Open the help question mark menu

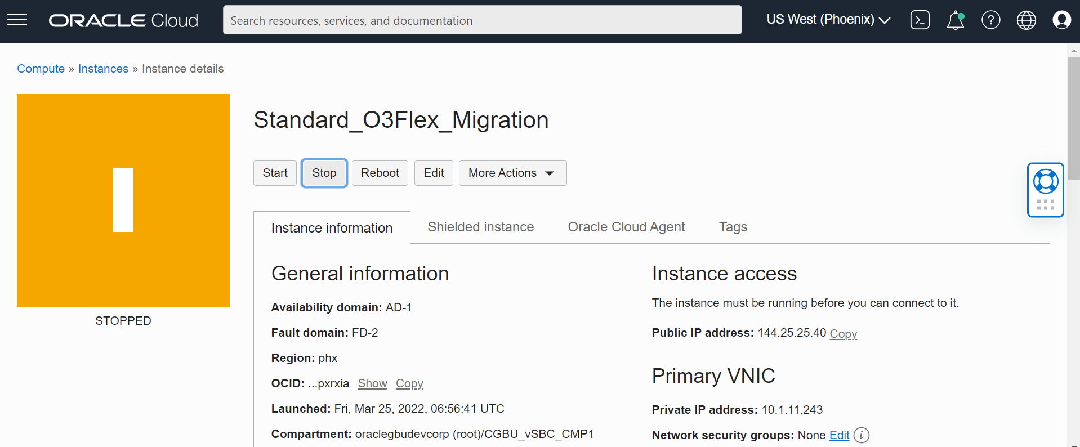pos(990,20)
